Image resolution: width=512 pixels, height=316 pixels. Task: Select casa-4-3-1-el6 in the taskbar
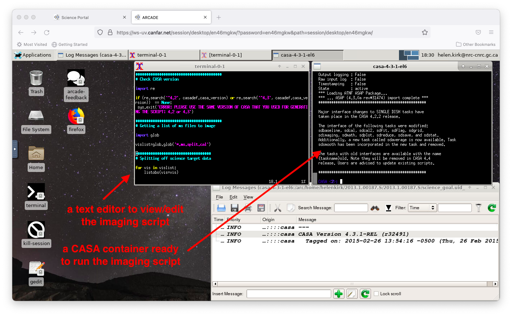308,55
